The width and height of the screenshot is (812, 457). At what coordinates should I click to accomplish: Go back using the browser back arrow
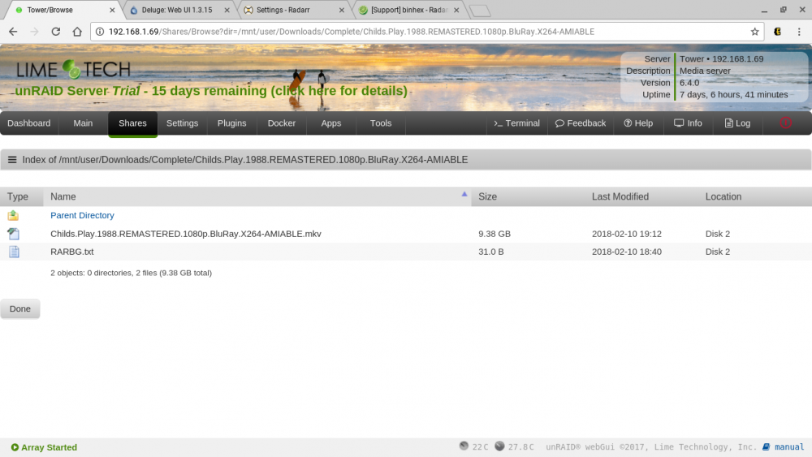[x=13, y=32]
